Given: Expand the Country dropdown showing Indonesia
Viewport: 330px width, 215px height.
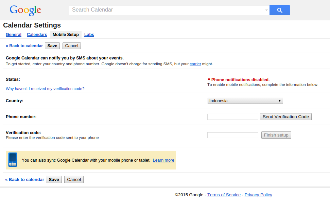Looking at the screenshot, I should coord(245,101).
